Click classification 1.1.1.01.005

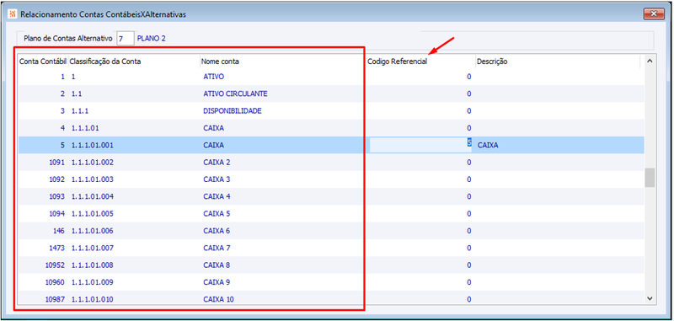(x=93, y=213)
